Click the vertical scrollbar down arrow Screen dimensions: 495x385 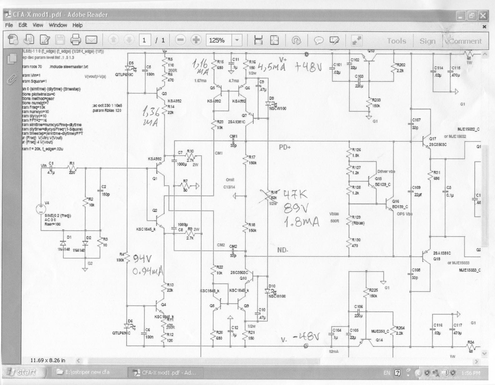(x=485, y=353)
